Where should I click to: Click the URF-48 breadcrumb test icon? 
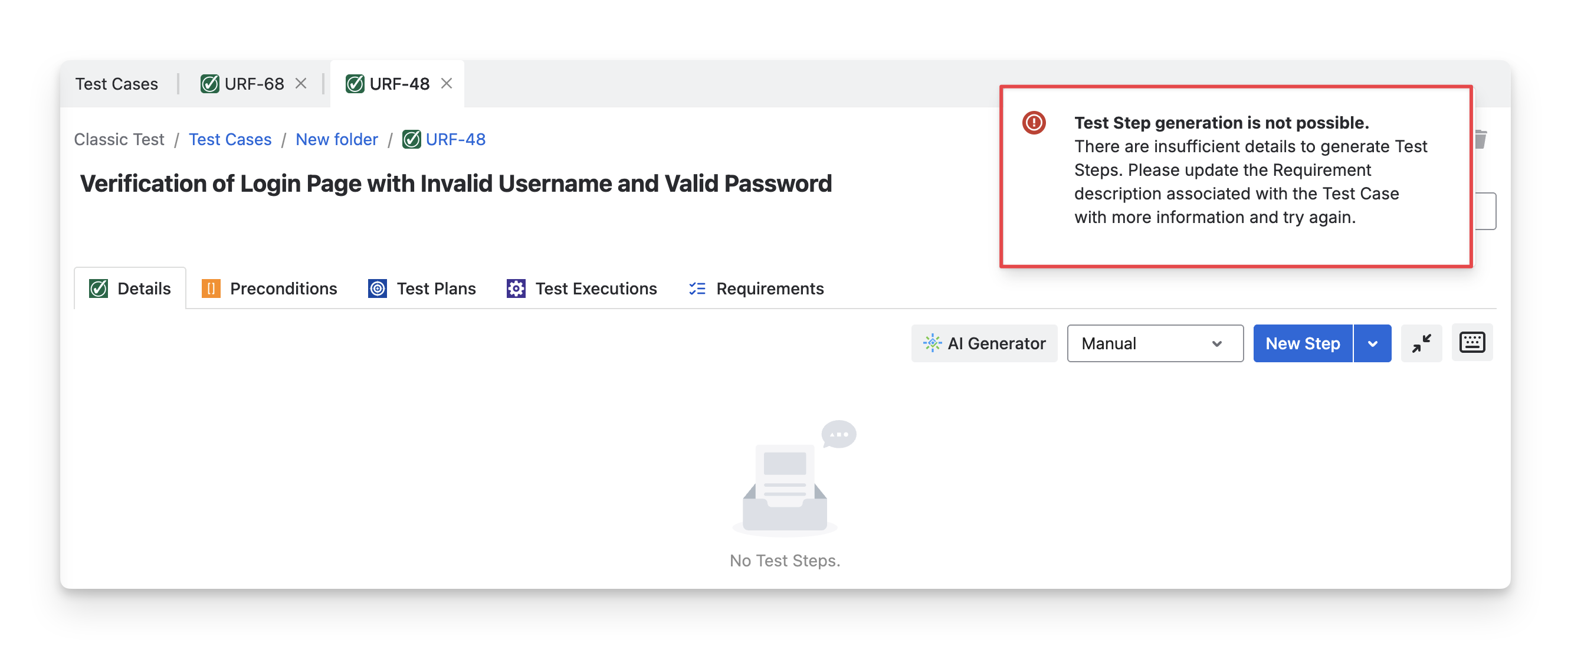tap(412, 140)
